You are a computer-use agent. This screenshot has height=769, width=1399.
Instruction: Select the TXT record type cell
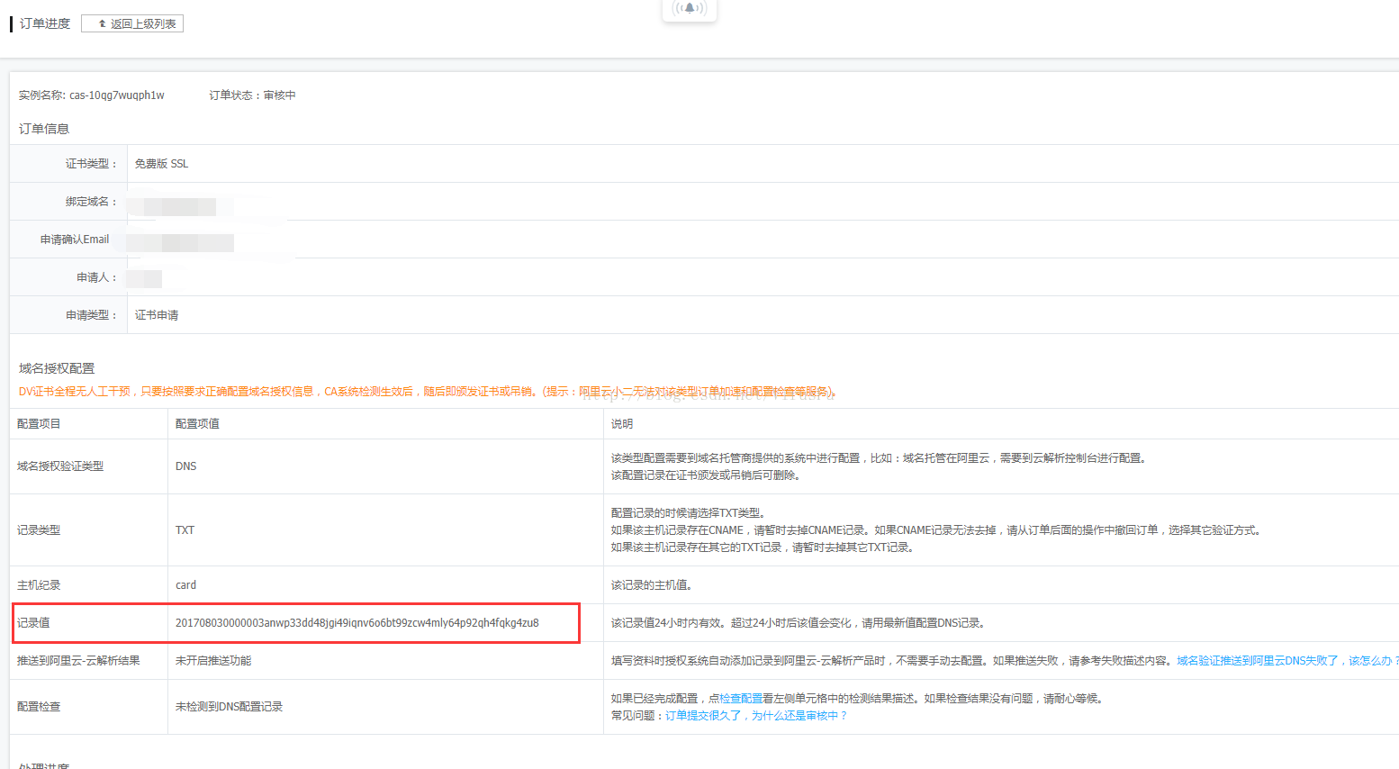pos(183,530)
